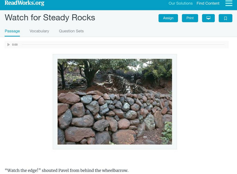The width and height of the screenshot is (237, 174).
Task: Open the Find Content link
Action: click(208, 4)
